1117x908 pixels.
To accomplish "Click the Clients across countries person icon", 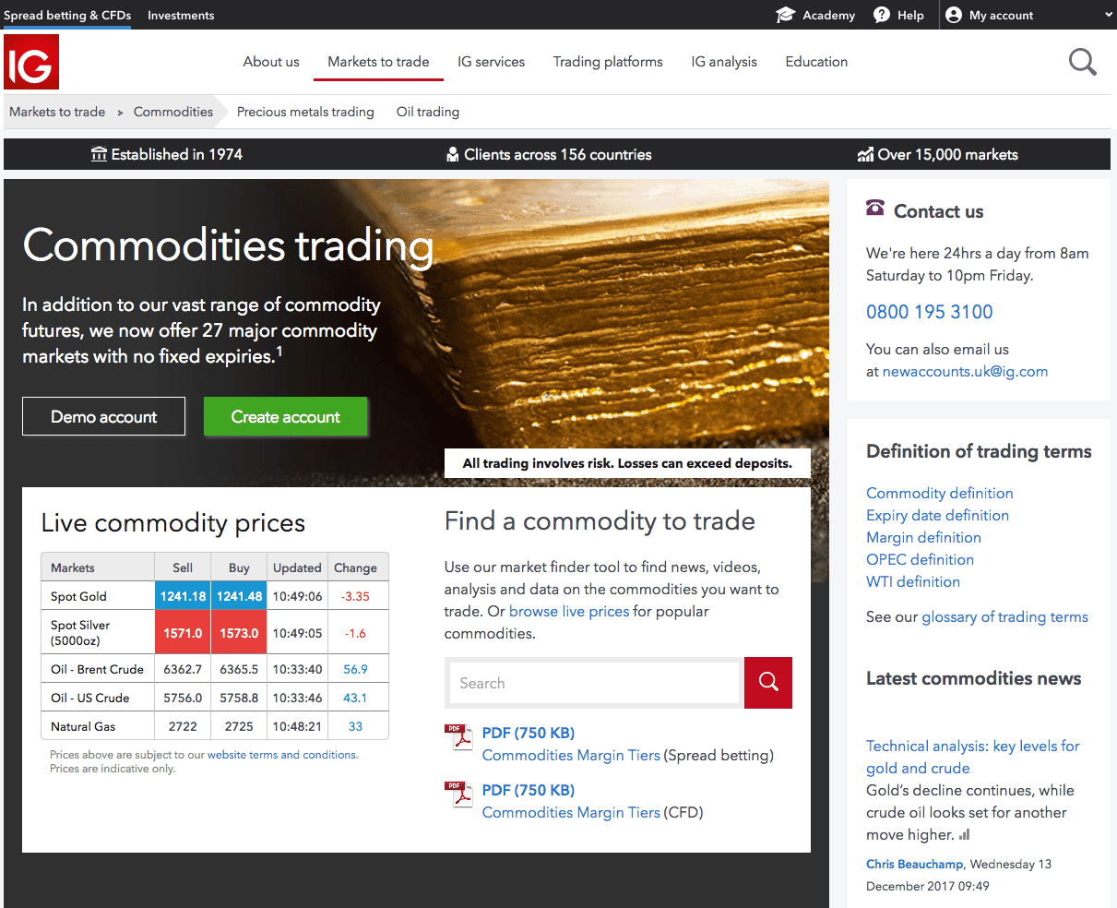I will (452, 154).
